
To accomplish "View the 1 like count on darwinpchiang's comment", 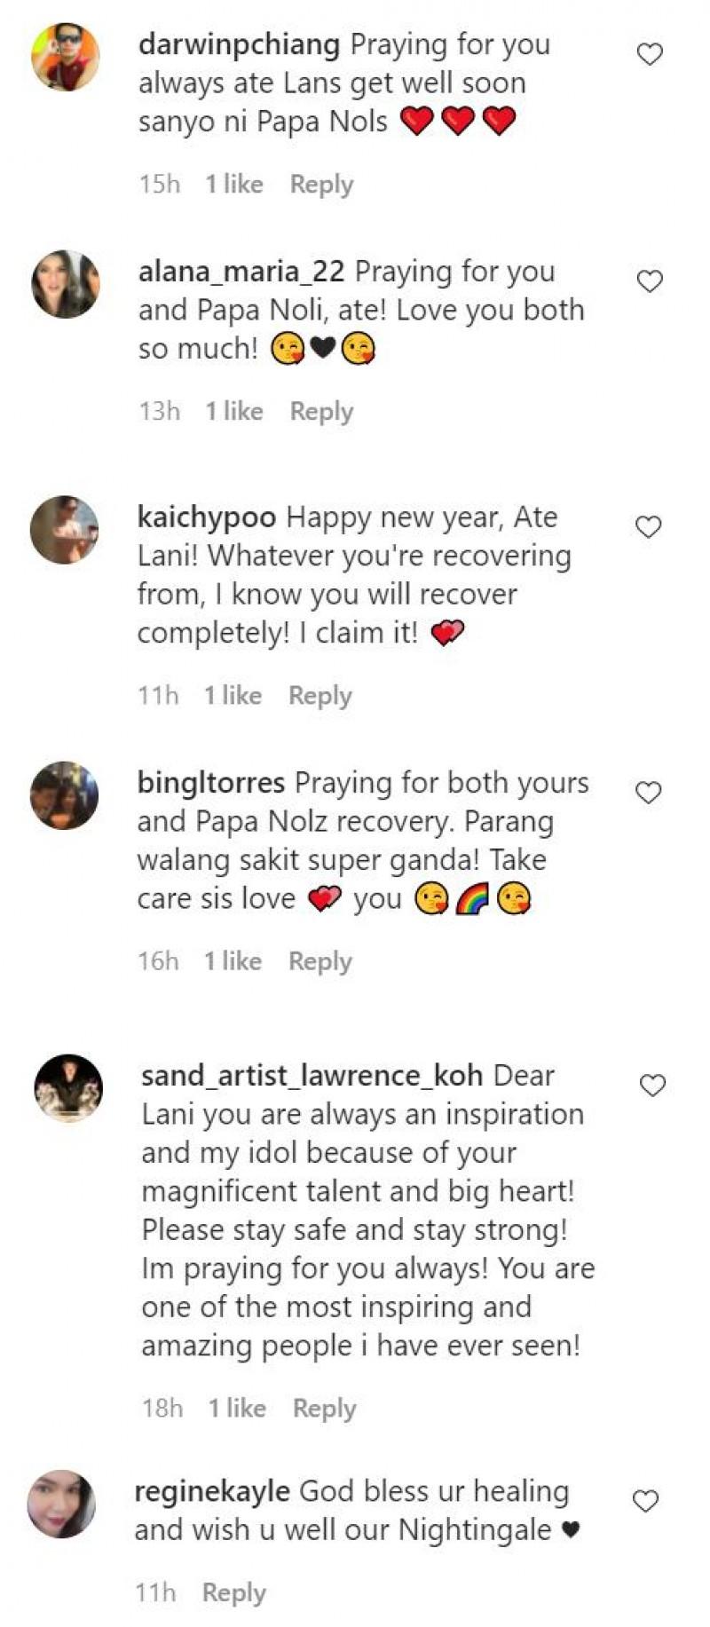I will tap(234, 185).
